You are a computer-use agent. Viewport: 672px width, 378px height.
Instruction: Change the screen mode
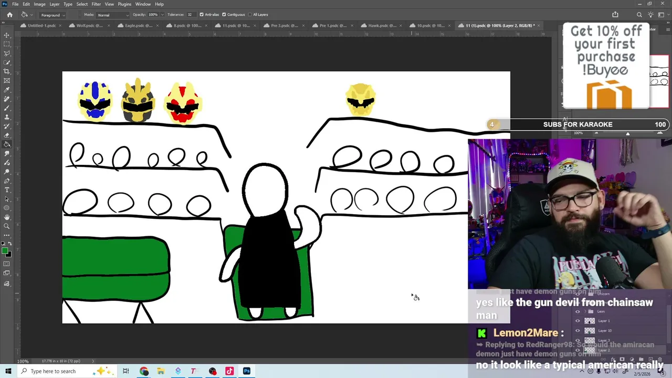coord(7,274)
